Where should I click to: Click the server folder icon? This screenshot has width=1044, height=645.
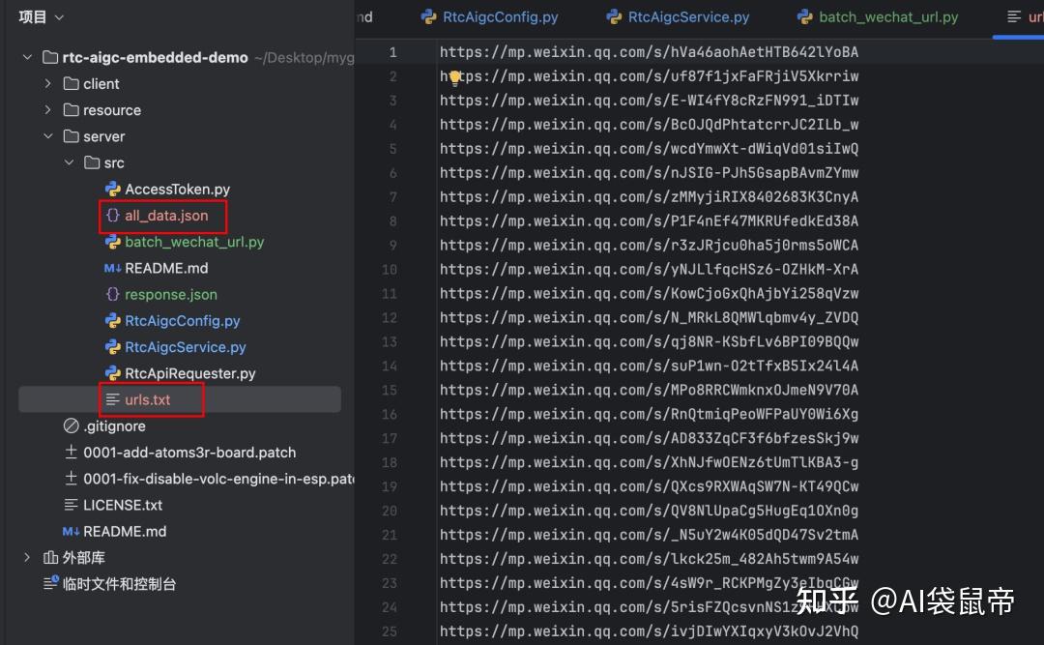pos(72,136)
